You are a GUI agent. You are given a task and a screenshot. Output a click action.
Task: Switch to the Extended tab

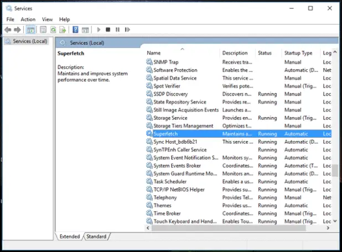[x=70, y=237]
